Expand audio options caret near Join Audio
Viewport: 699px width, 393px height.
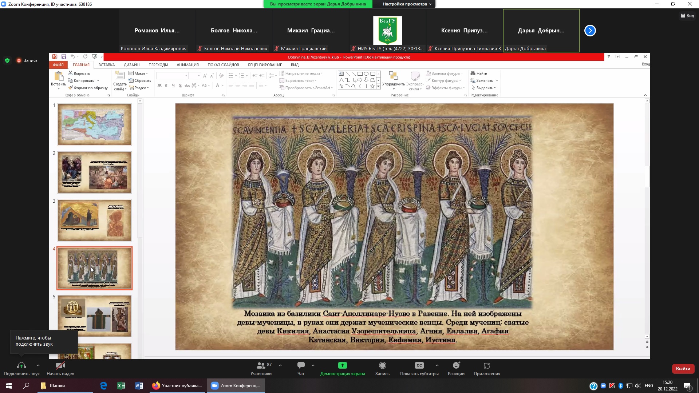coord(38,365)
